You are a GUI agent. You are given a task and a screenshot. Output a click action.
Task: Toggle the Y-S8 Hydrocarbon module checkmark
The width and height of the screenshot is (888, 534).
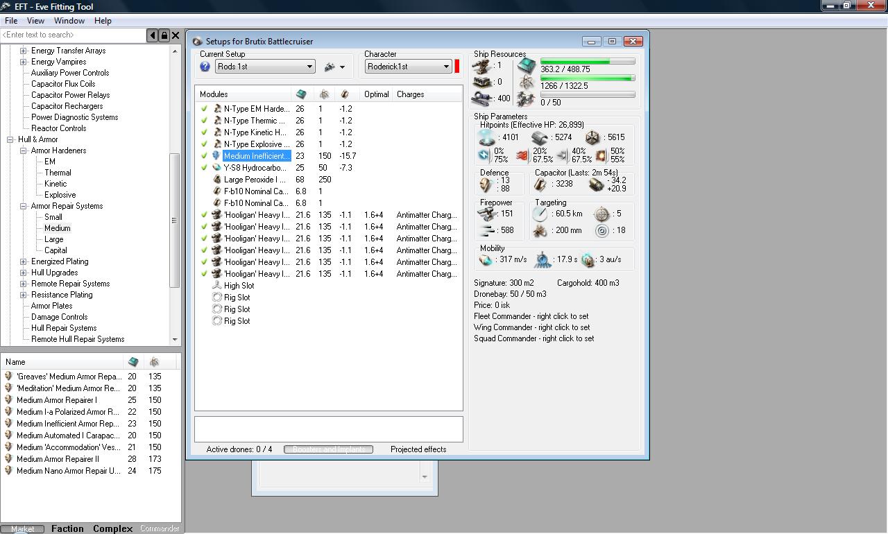[205, 168]
